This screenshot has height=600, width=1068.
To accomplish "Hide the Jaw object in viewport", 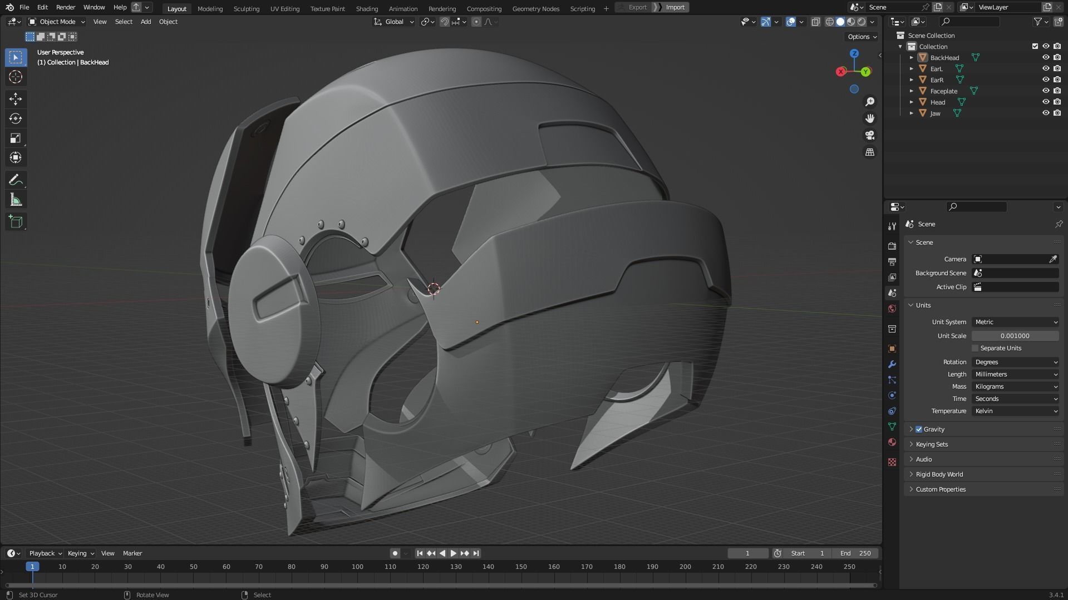I will click(1046, 113).
